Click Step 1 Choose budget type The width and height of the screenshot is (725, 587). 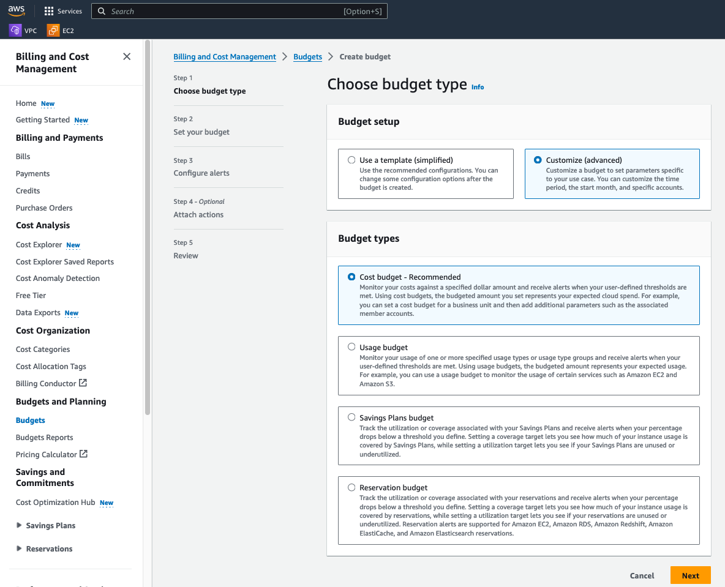coord(209,91)
